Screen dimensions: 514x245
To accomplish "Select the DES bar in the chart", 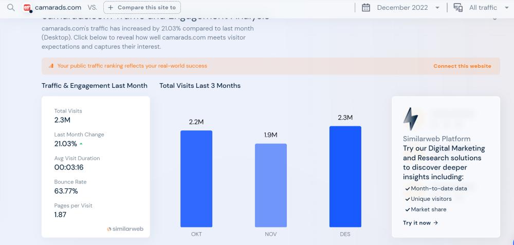I will (345, 176).
